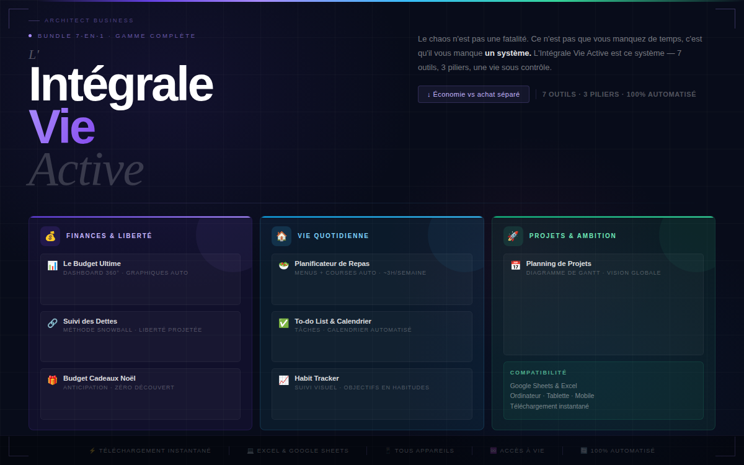Click the money bag Finances & Liberté icon
744x465 pixels.
coord(50,236)
